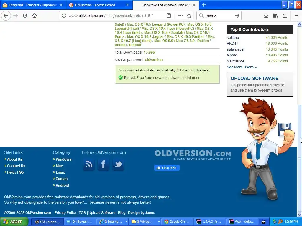Screen dimensions: 302x226
Task: Click the mascot's floppy disk icon
Action: [284, 129]
